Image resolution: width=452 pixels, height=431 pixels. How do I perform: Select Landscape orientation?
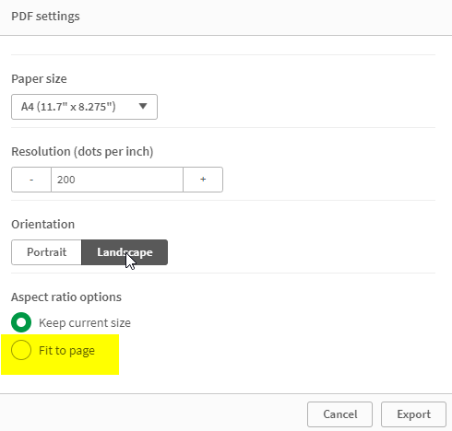[x=125, y=252]
